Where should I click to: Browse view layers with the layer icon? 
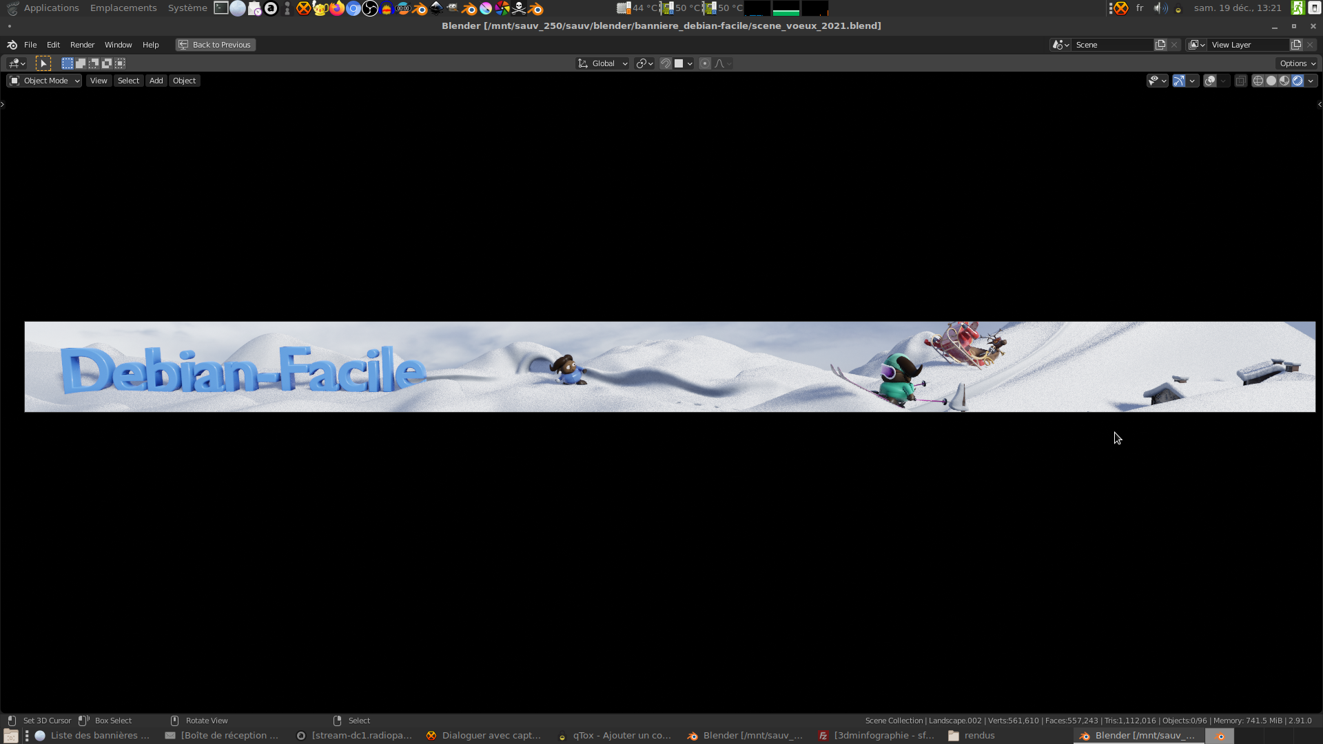(1197, 45)
